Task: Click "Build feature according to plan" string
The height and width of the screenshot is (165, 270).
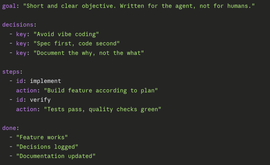Action: pos(101,91)
